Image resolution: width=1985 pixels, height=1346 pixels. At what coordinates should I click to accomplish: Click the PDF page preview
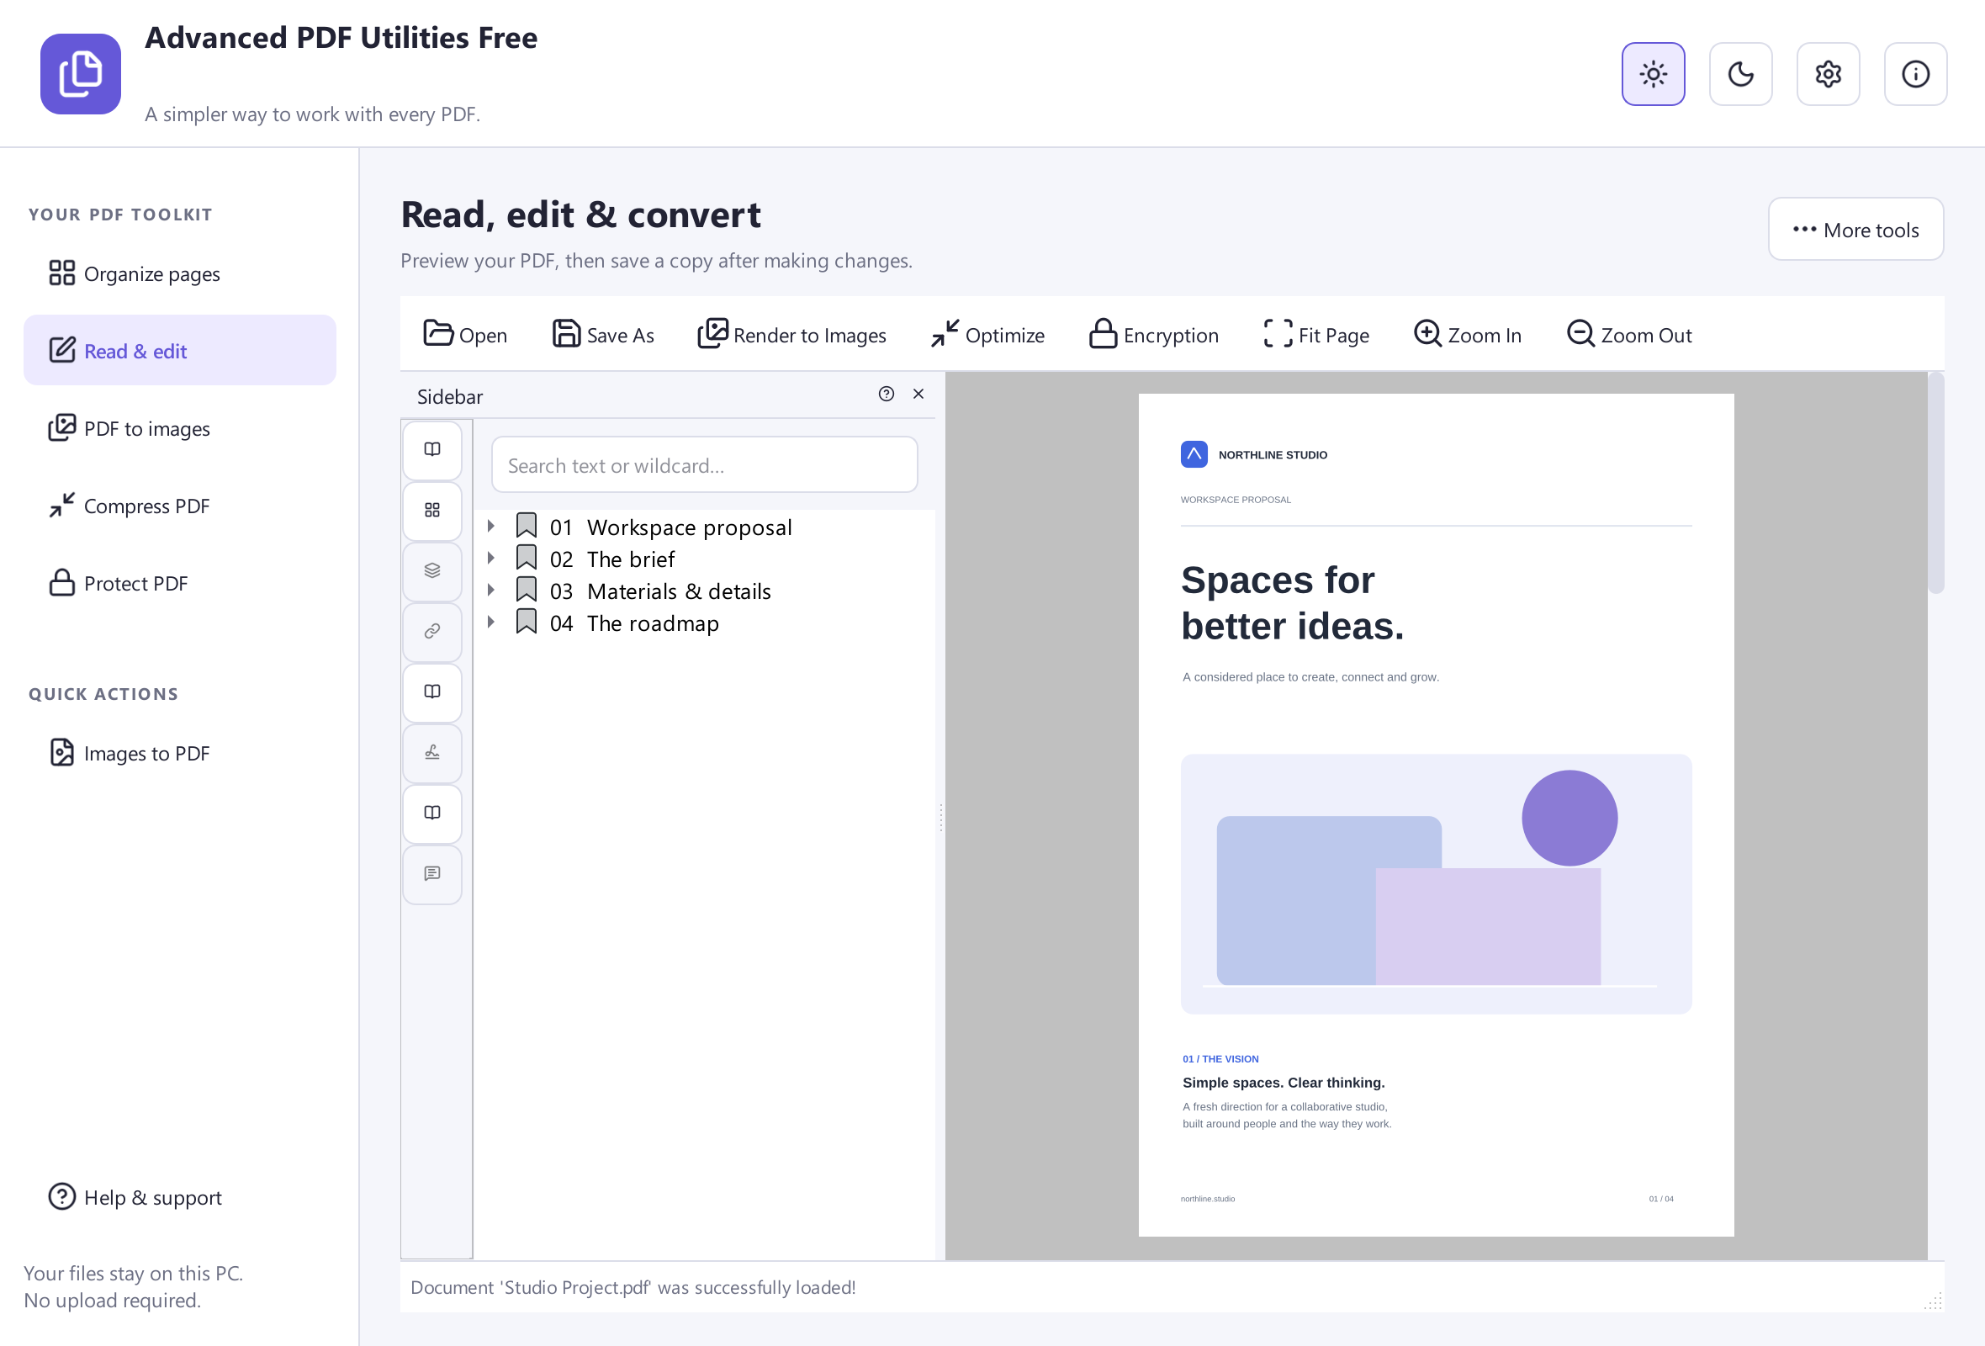(1436, 815)
